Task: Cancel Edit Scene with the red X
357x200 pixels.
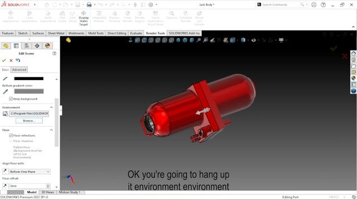Action: [11, 61]
